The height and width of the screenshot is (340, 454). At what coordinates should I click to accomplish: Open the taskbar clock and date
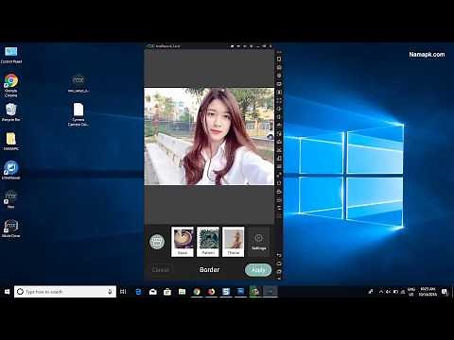[428, 292]
